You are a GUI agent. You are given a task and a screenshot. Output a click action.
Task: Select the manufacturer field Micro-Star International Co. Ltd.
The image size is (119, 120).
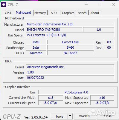pyautogui.click(x=70, y=24)
